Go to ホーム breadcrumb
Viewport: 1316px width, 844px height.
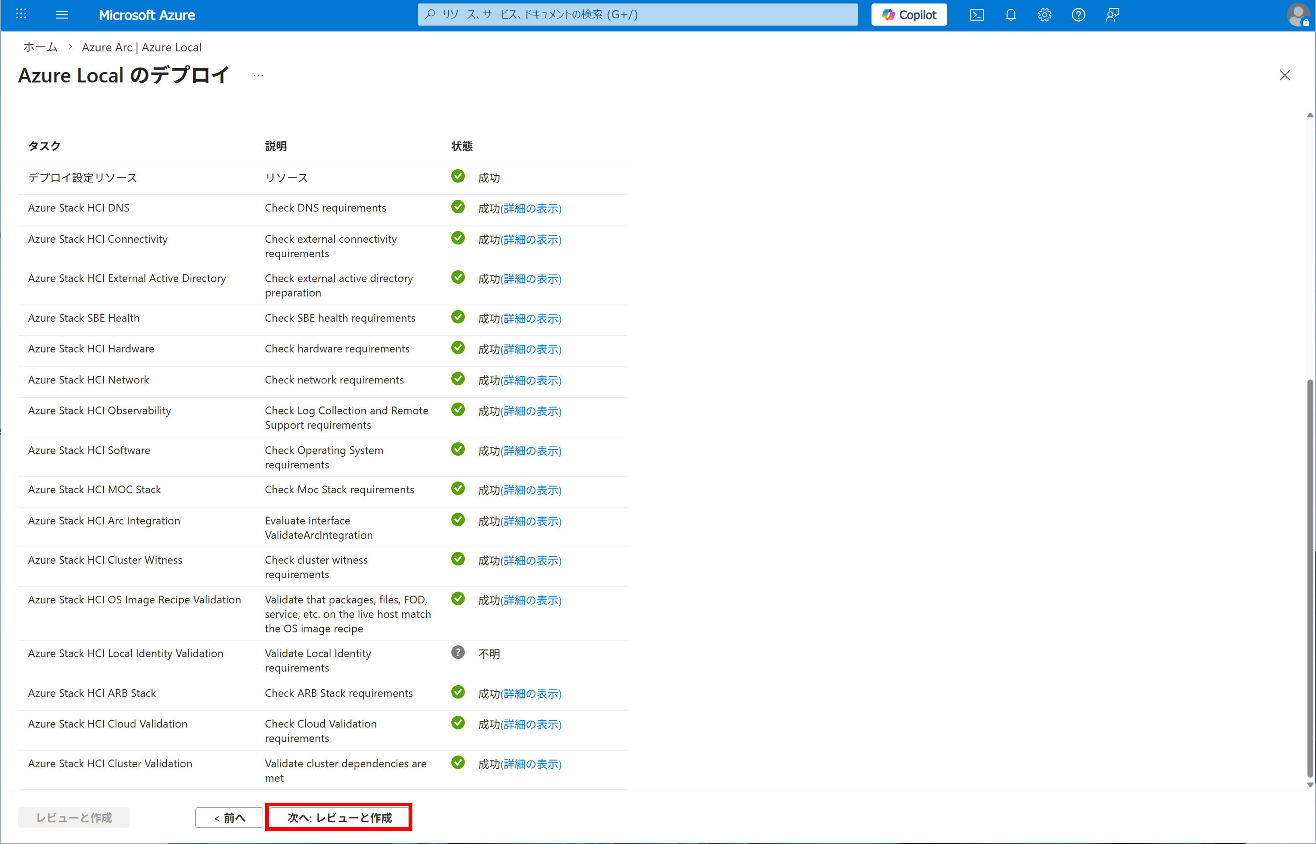tap(40, 47)
